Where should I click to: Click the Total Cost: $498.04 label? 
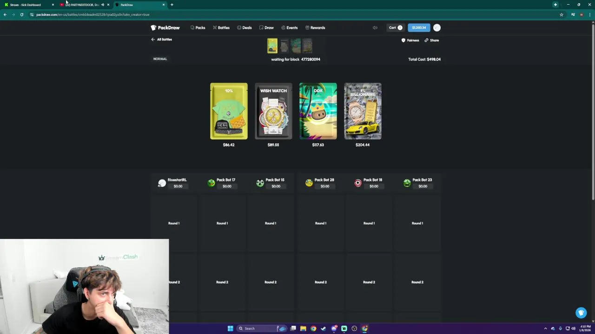[424, 59]
